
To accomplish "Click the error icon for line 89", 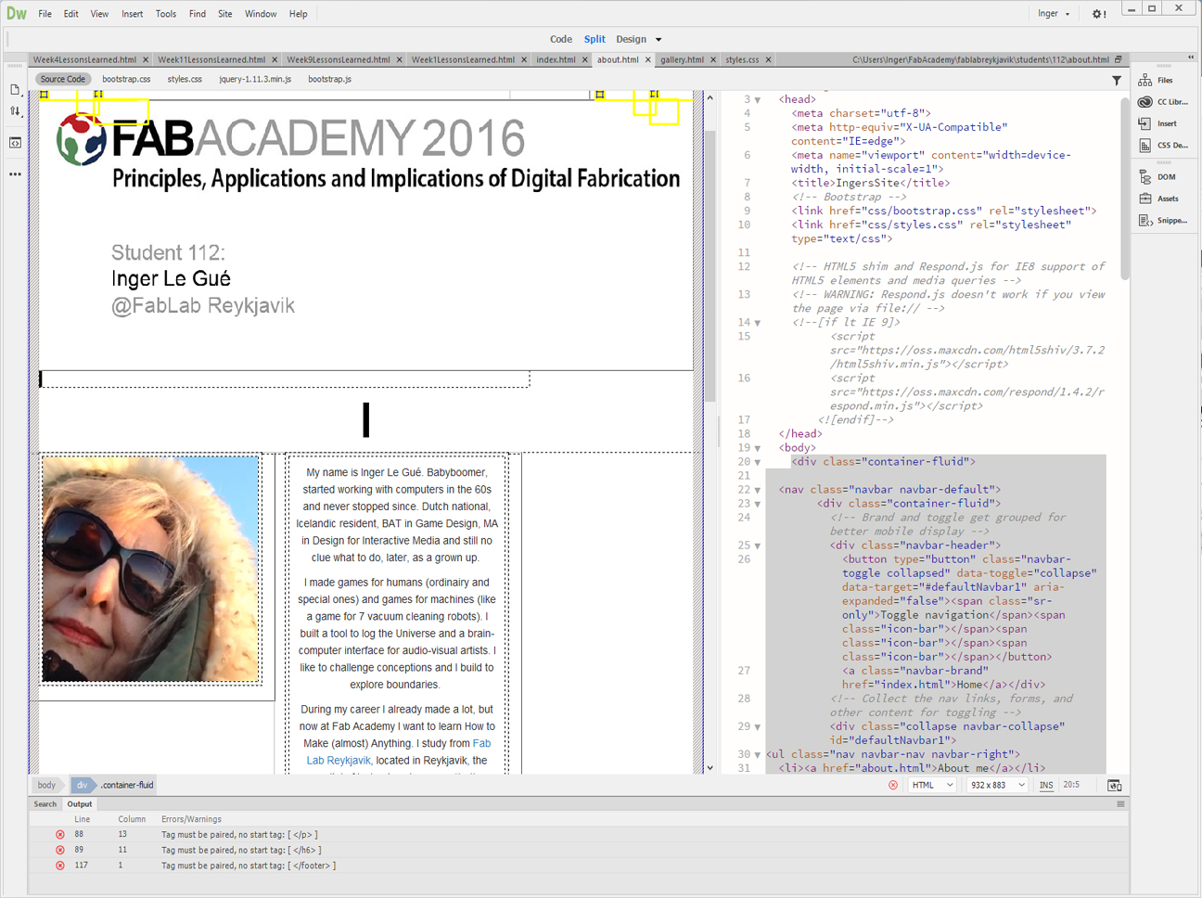I will pyautogui.click(x=60, y=850).
